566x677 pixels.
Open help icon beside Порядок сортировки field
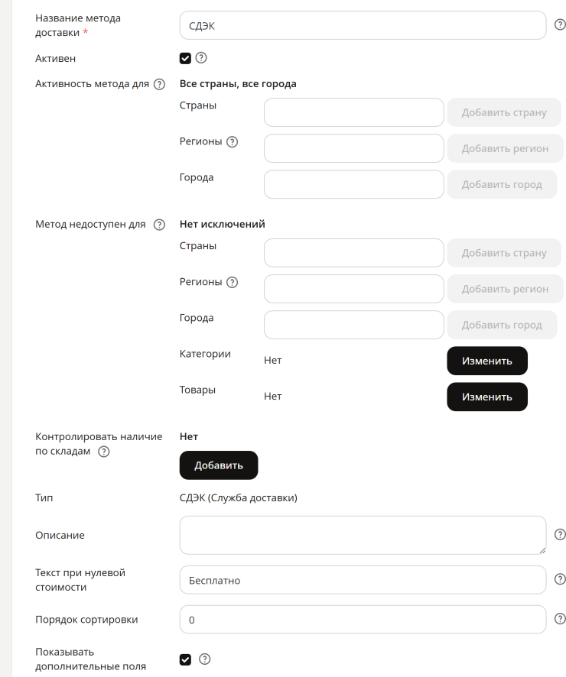tap(560, 619)
